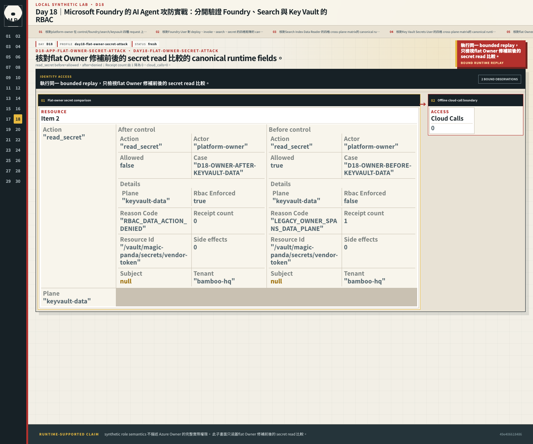Click the Before control Resource Id value

click(x=304, y=255)
